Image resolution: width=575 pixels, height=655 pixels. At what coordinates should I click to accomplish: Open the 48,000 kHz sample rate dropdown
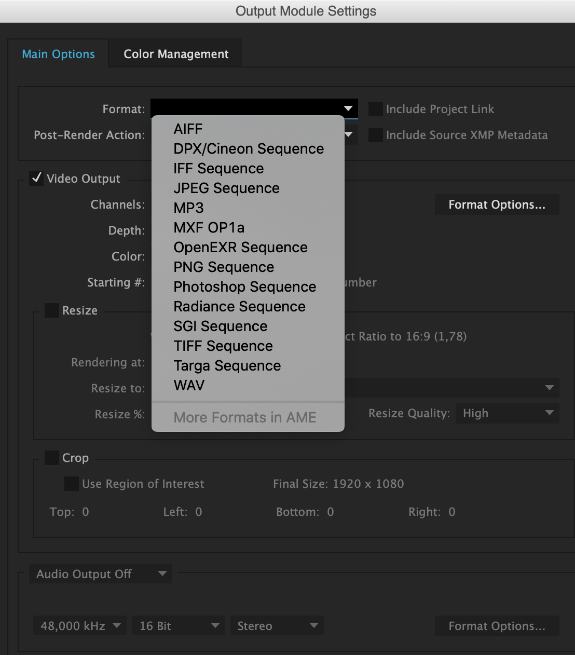(x=79, y=625)
